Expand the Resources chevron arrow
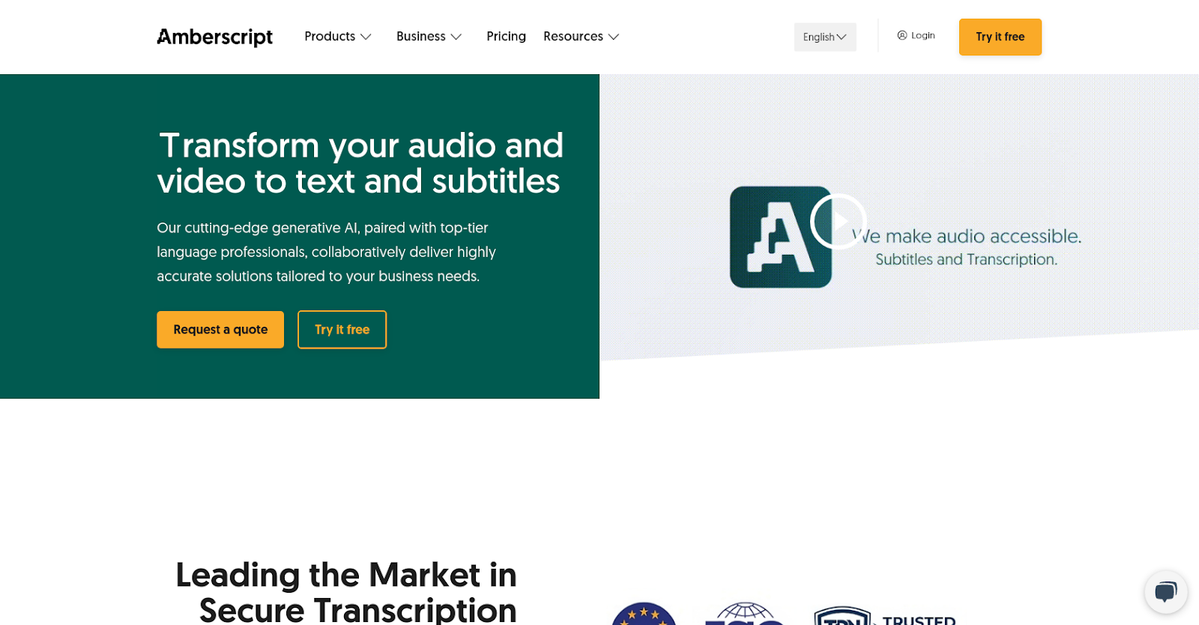Screen dimensions: 1199x625 [x=614, y=37]
